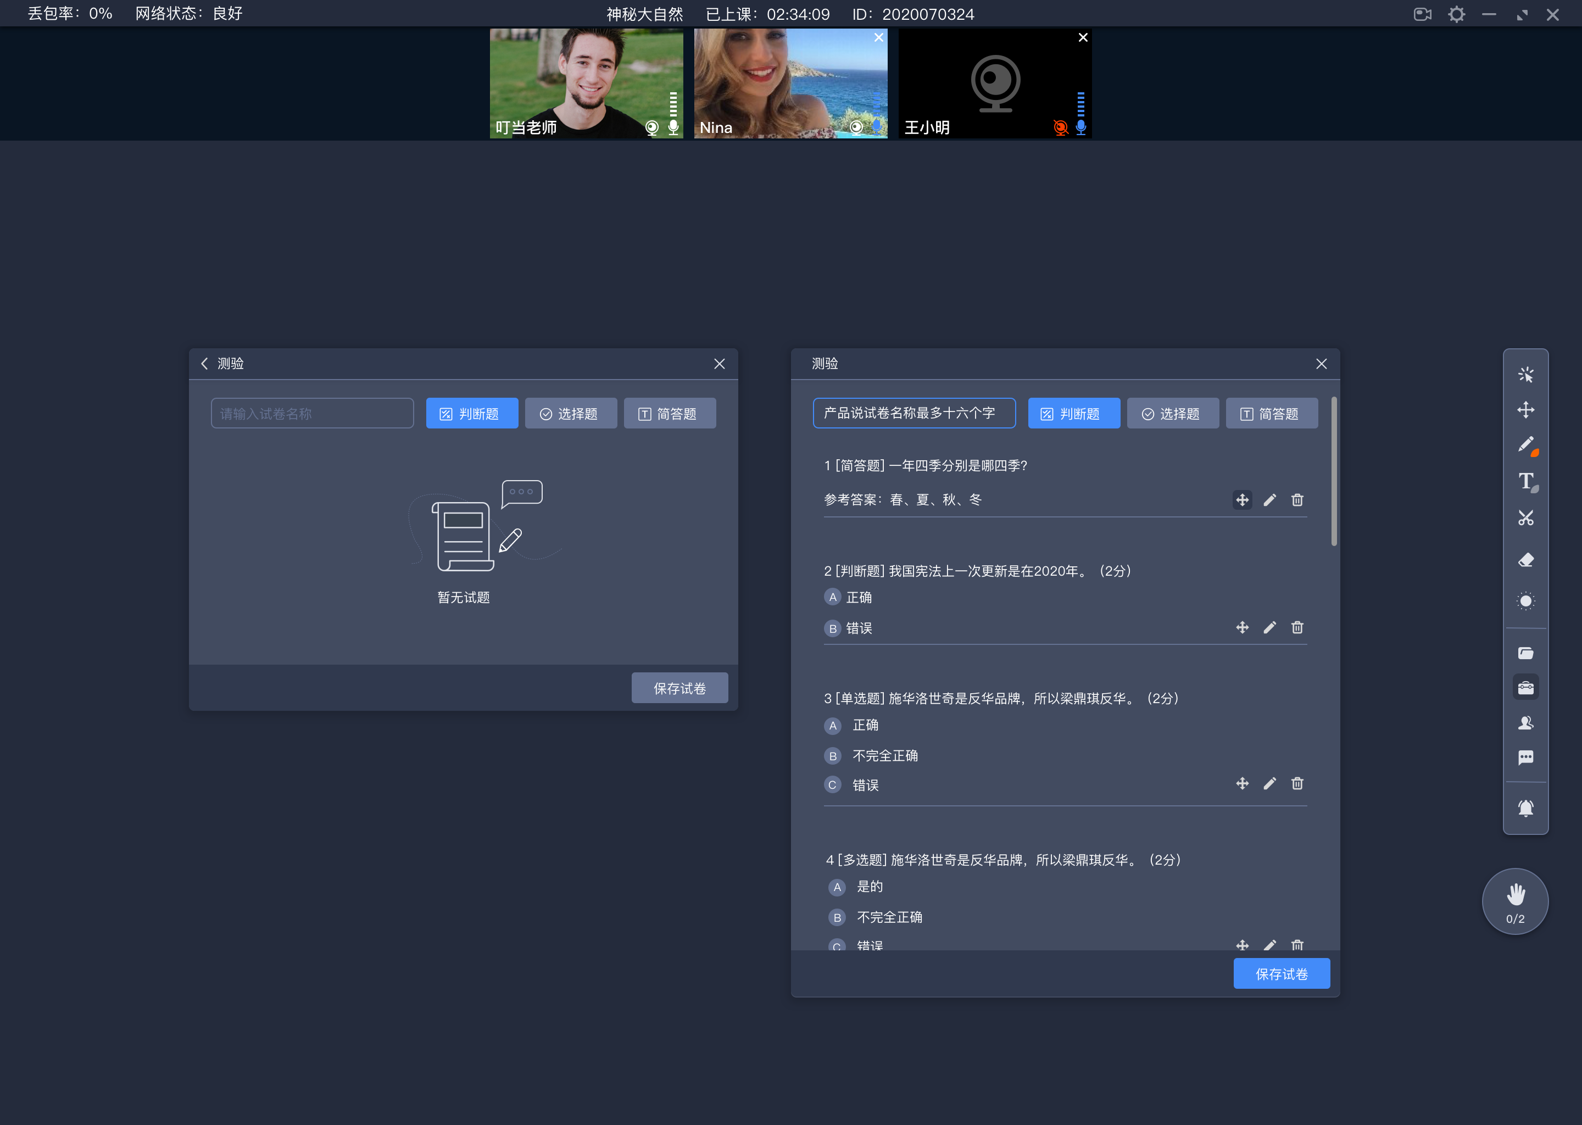Click delete icon for question 1
The width and height of the screenshot is (1582, 1125).
coord(1297,499)
